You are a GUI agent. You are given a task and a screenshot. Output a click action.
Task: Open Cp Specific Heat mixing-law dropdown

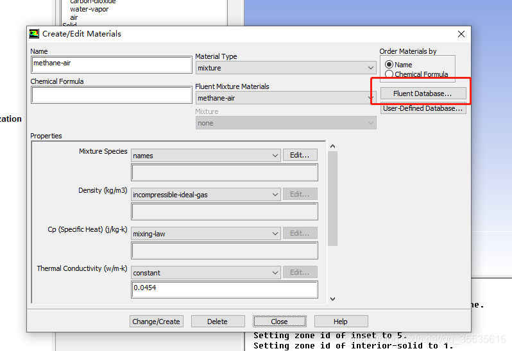point(206,234)
